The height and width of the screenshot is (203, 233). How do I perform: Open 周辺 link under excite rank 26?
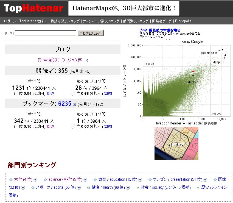[108, 94]
